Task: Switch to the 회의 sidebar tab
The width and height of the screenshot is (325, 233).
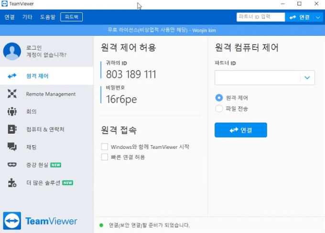Action: pos(47,111)
